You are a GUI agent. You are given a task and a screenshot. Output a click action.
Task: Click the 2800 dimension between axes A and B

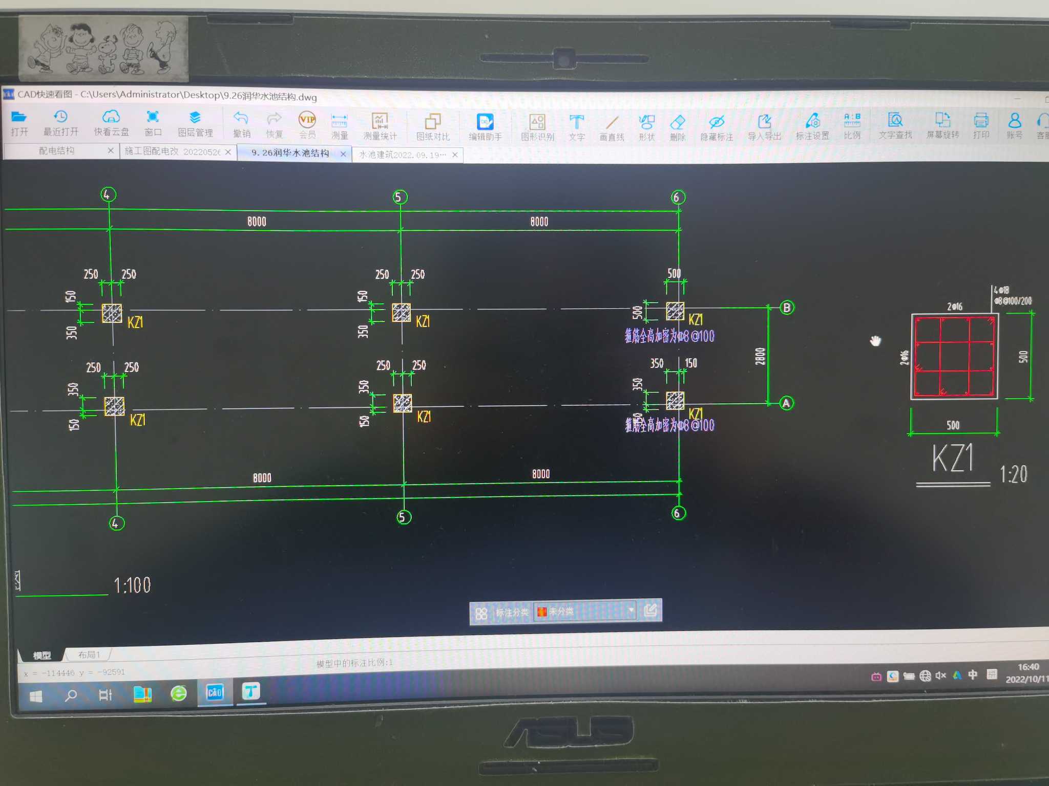coord(760,356)
